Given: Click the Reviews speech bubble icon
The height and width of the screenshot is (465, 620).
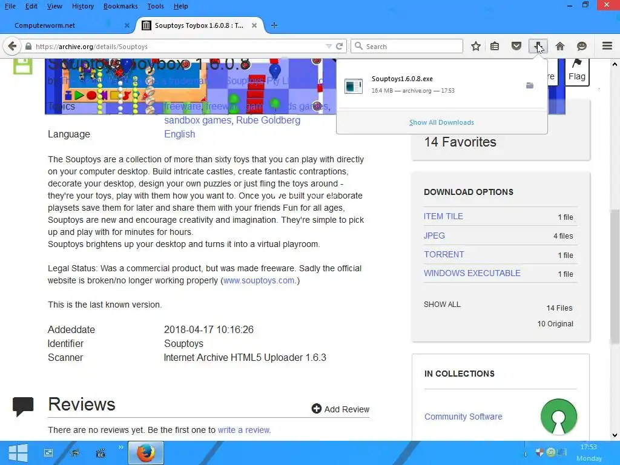Looking at the screenshot, I should coord(23,406).
